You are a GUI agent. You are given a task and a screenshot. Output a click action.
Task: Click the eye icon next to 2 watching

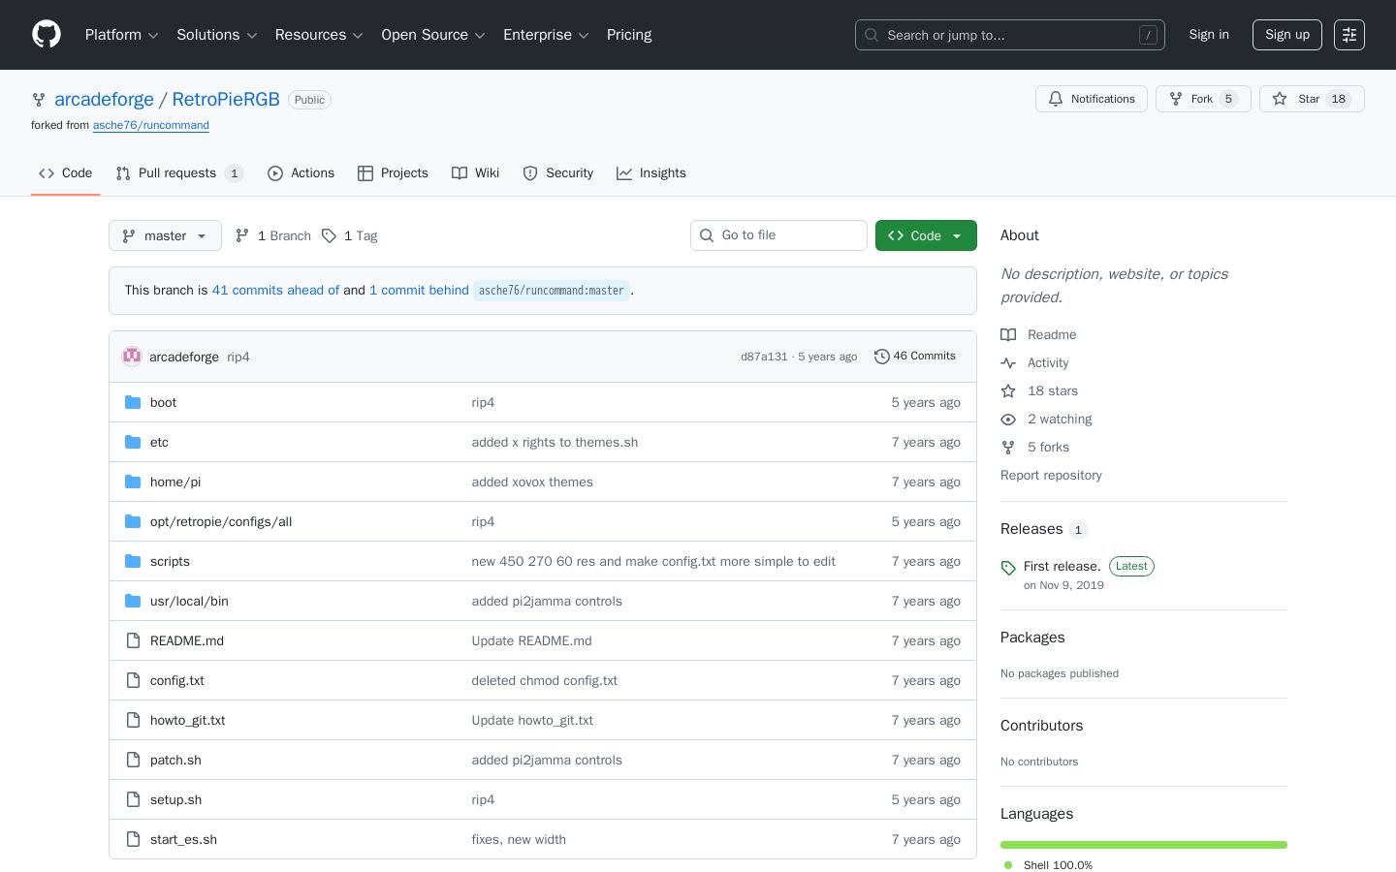pyautogui.click(x=1008, y=419)
